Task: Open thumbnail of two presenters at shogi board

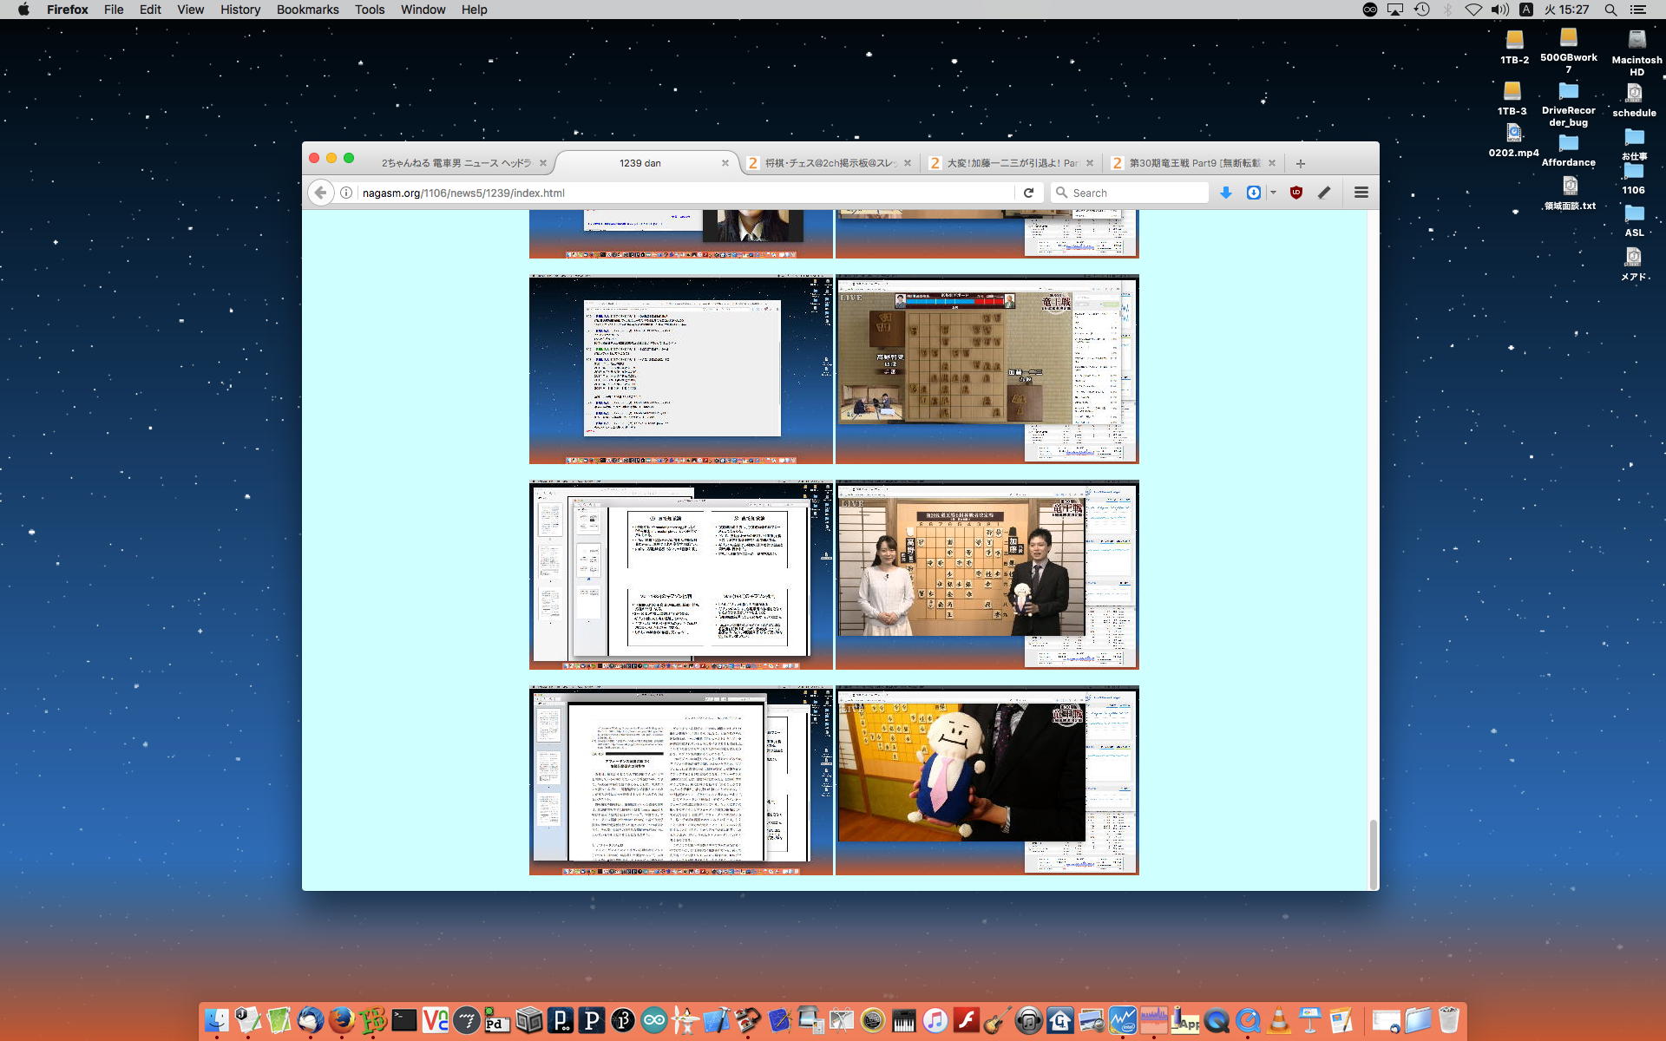Action: 987,574
